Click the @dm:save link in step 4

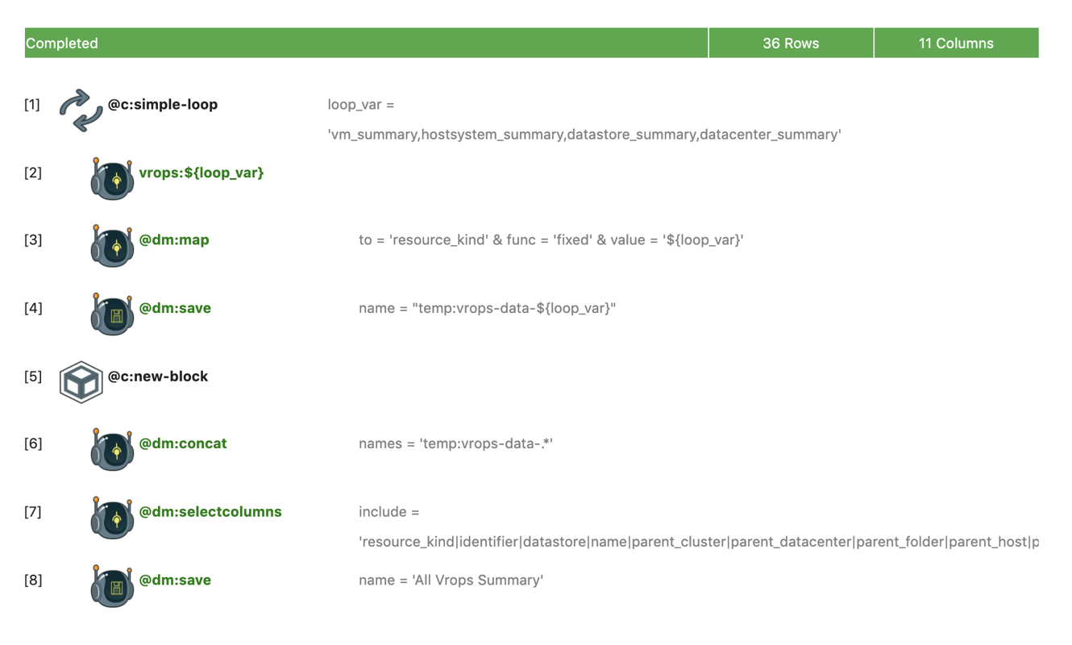pos(175,308)
